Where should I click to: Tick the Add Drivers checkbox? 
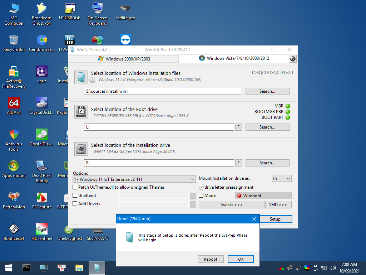pyautogui.click(x=75, y=203)
